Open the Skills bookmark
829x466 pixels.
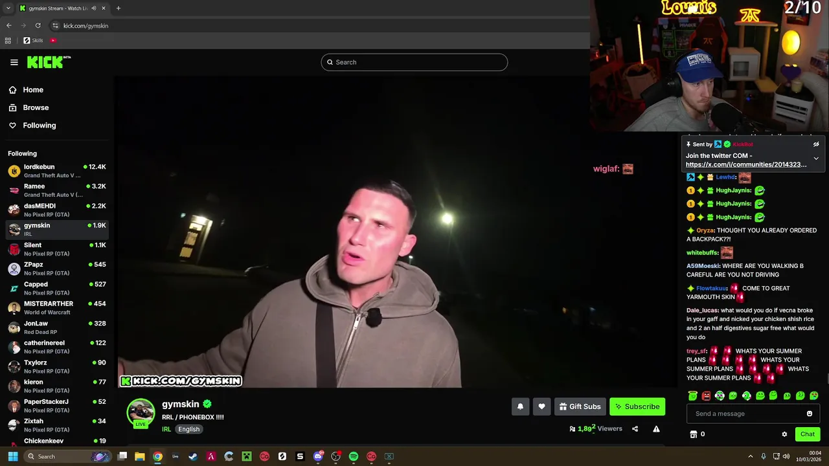click(x=33, y=40)
